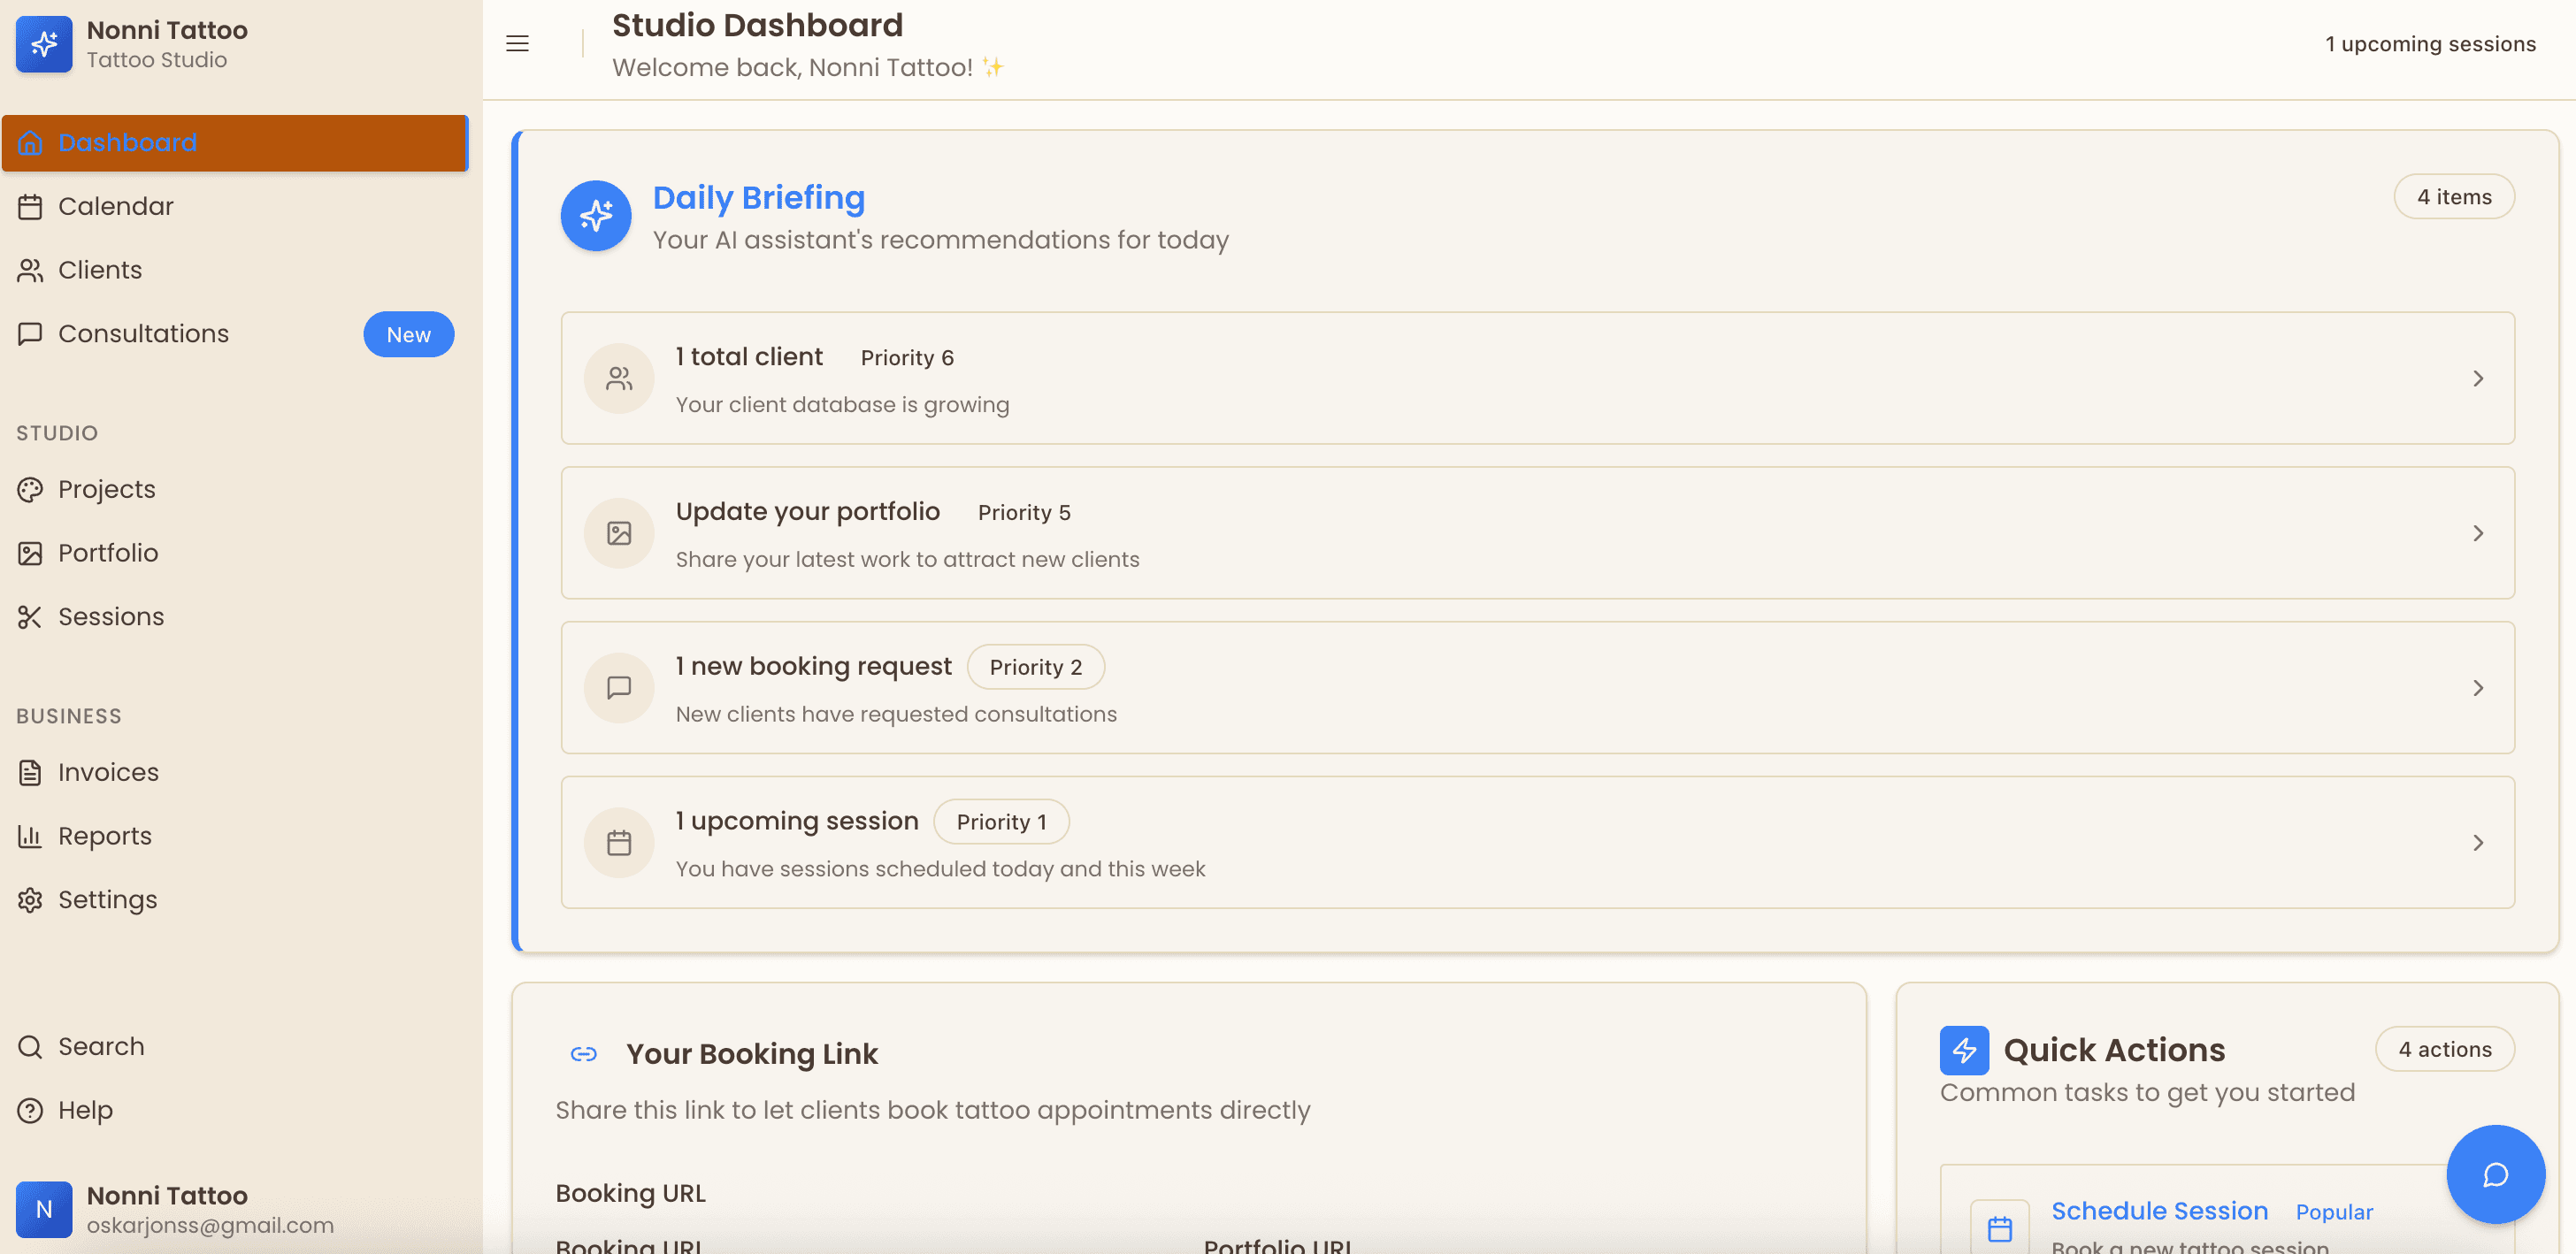This screenshot has height=1254, width=2576.
Task: Toggle the sidebar with the hamburger icon
Action: 517,43
